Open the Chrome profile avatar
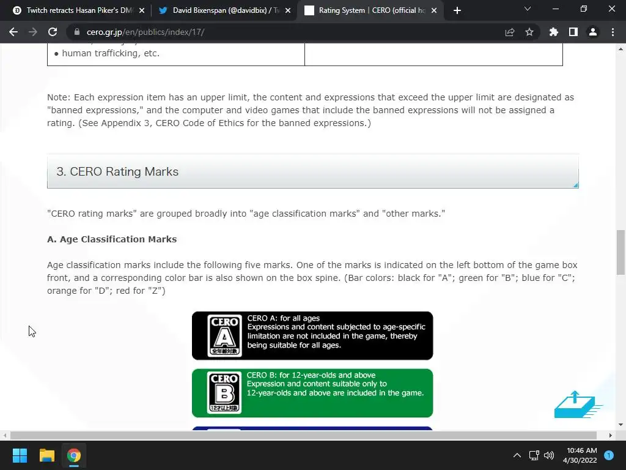Screen dimensions: 626x470 pos(593,32)
